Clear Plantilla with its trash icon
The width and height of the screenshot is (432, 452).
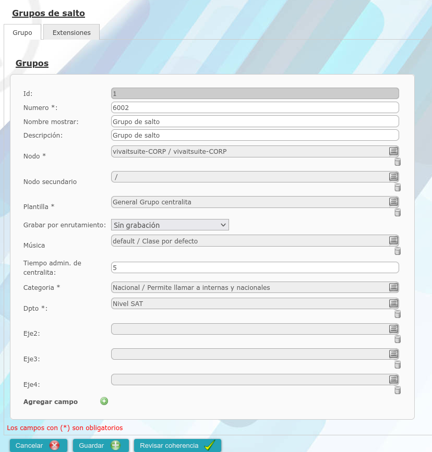pos(398,212)
